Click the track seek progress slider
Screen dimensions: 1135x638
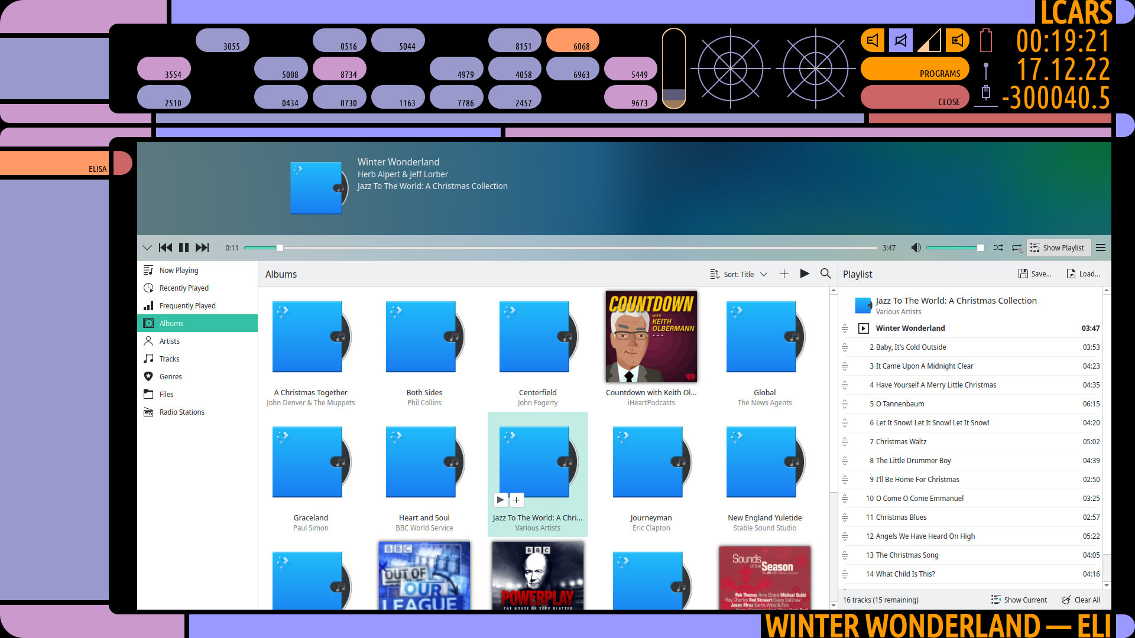click(560, 248)
